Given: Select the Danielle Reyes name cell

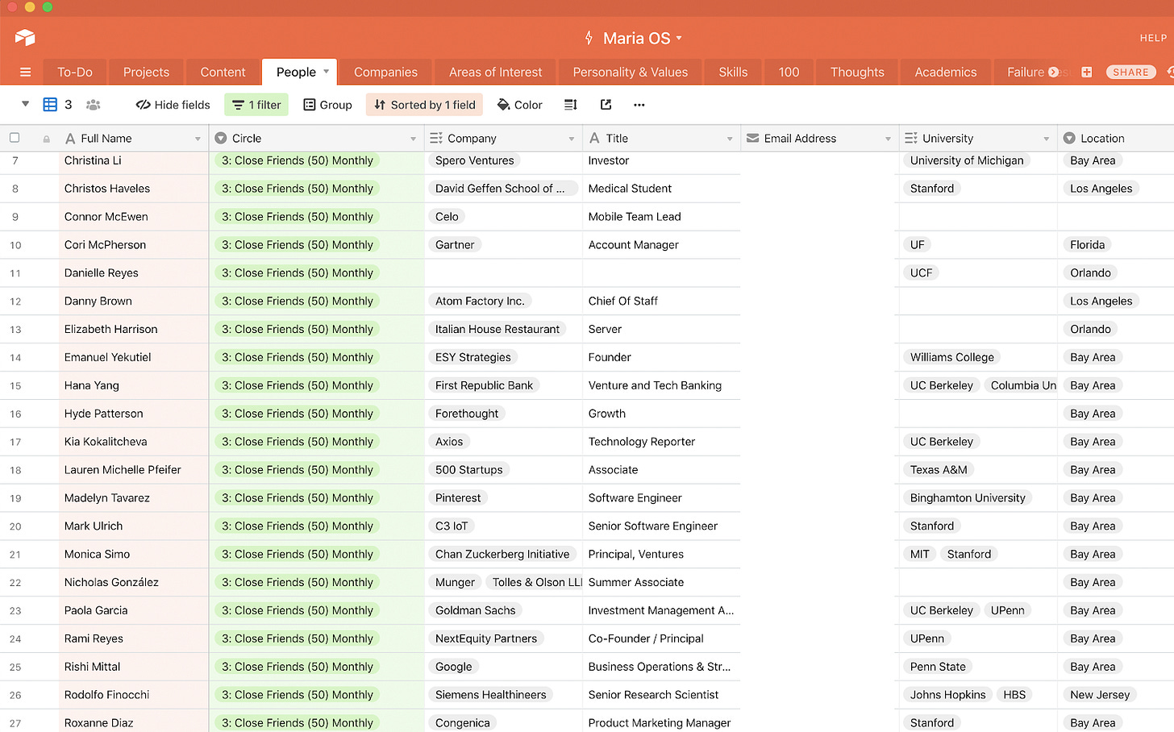Looking at the screenshot, I should [x=134, y=273].
